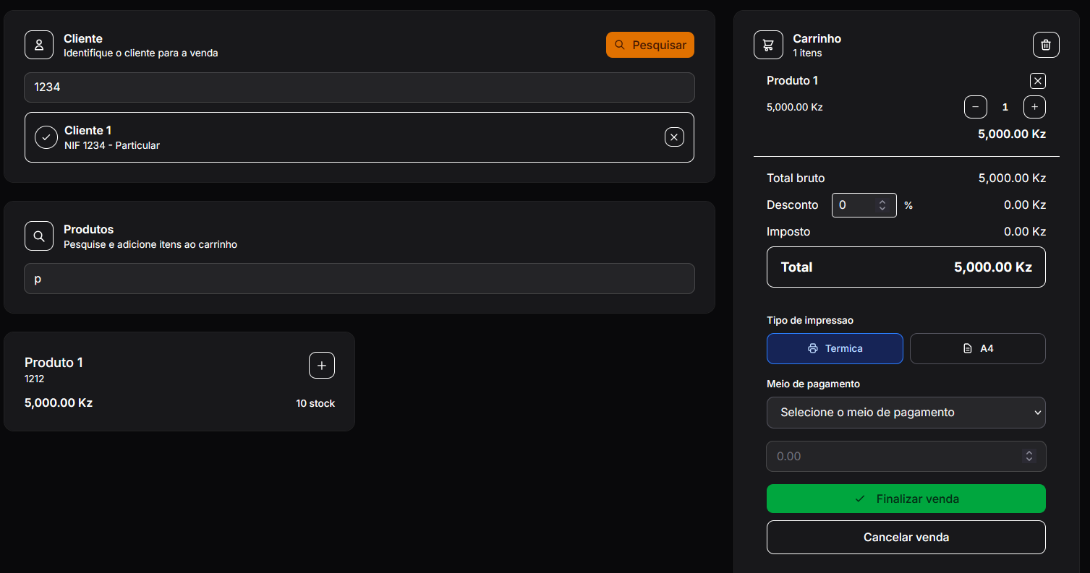Click the Produtos magnifier icon

[x=39, y=236]
